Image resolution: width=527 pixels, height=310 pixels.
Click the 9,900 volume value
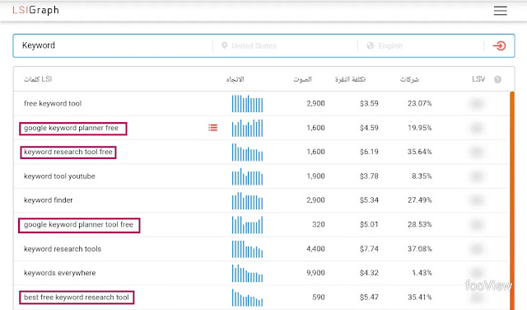click(x=315, y=273)
